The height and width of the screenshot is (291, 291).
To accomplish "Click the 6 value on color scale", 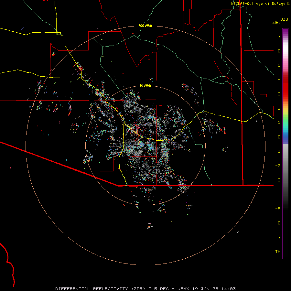I will click(279, 51).
